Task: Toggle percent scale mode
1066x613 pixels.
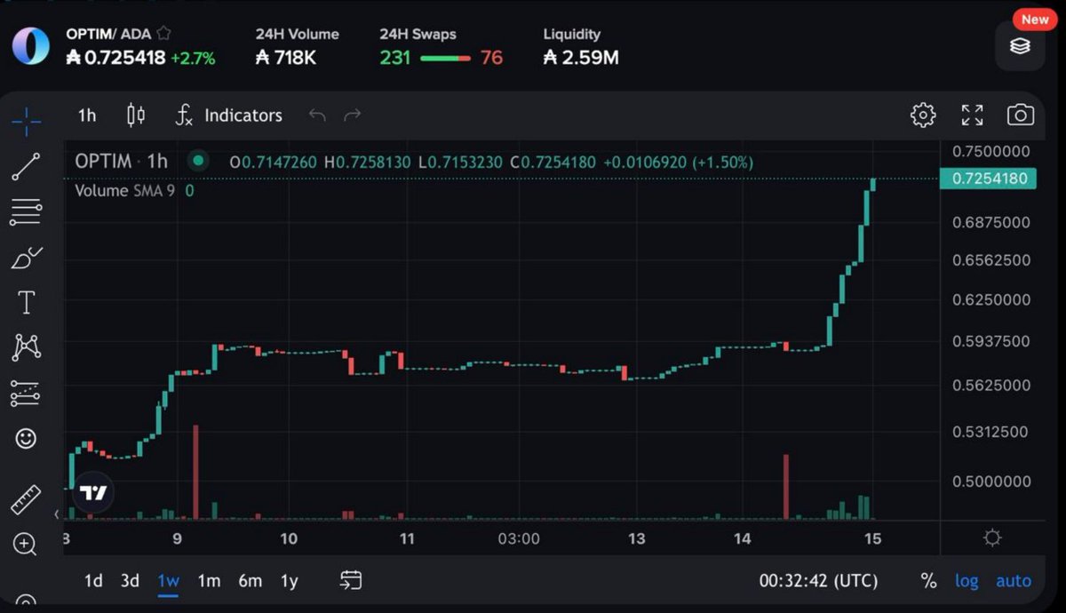Action: [928, 581]
